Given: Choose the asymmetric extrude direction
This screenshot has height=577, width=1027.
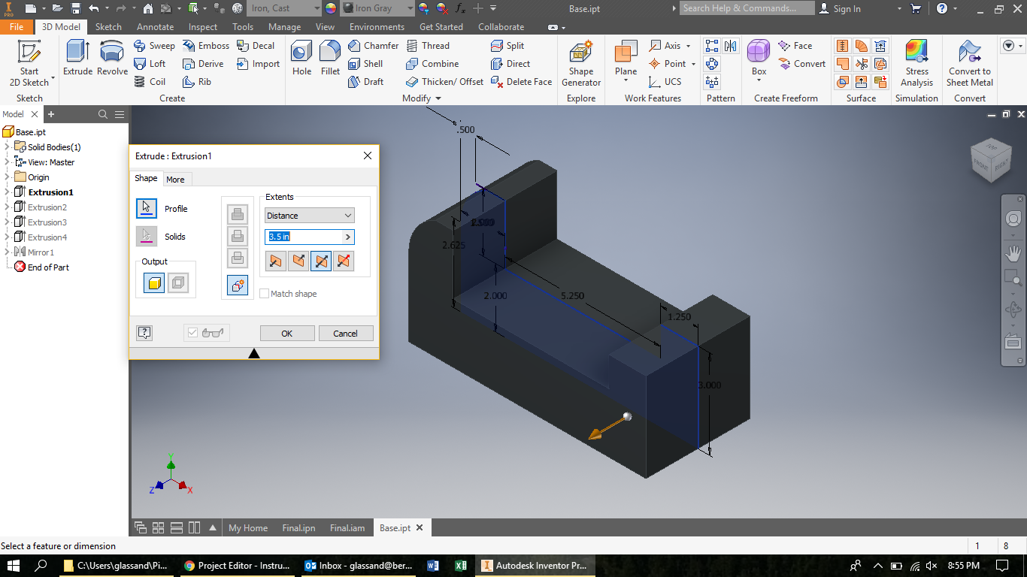Looking at the screenshot, I should click(344, 261).
